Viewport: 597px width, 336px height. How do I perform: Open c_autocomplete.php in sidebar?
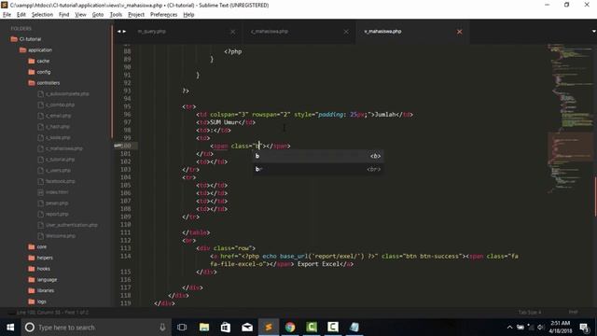67,93
